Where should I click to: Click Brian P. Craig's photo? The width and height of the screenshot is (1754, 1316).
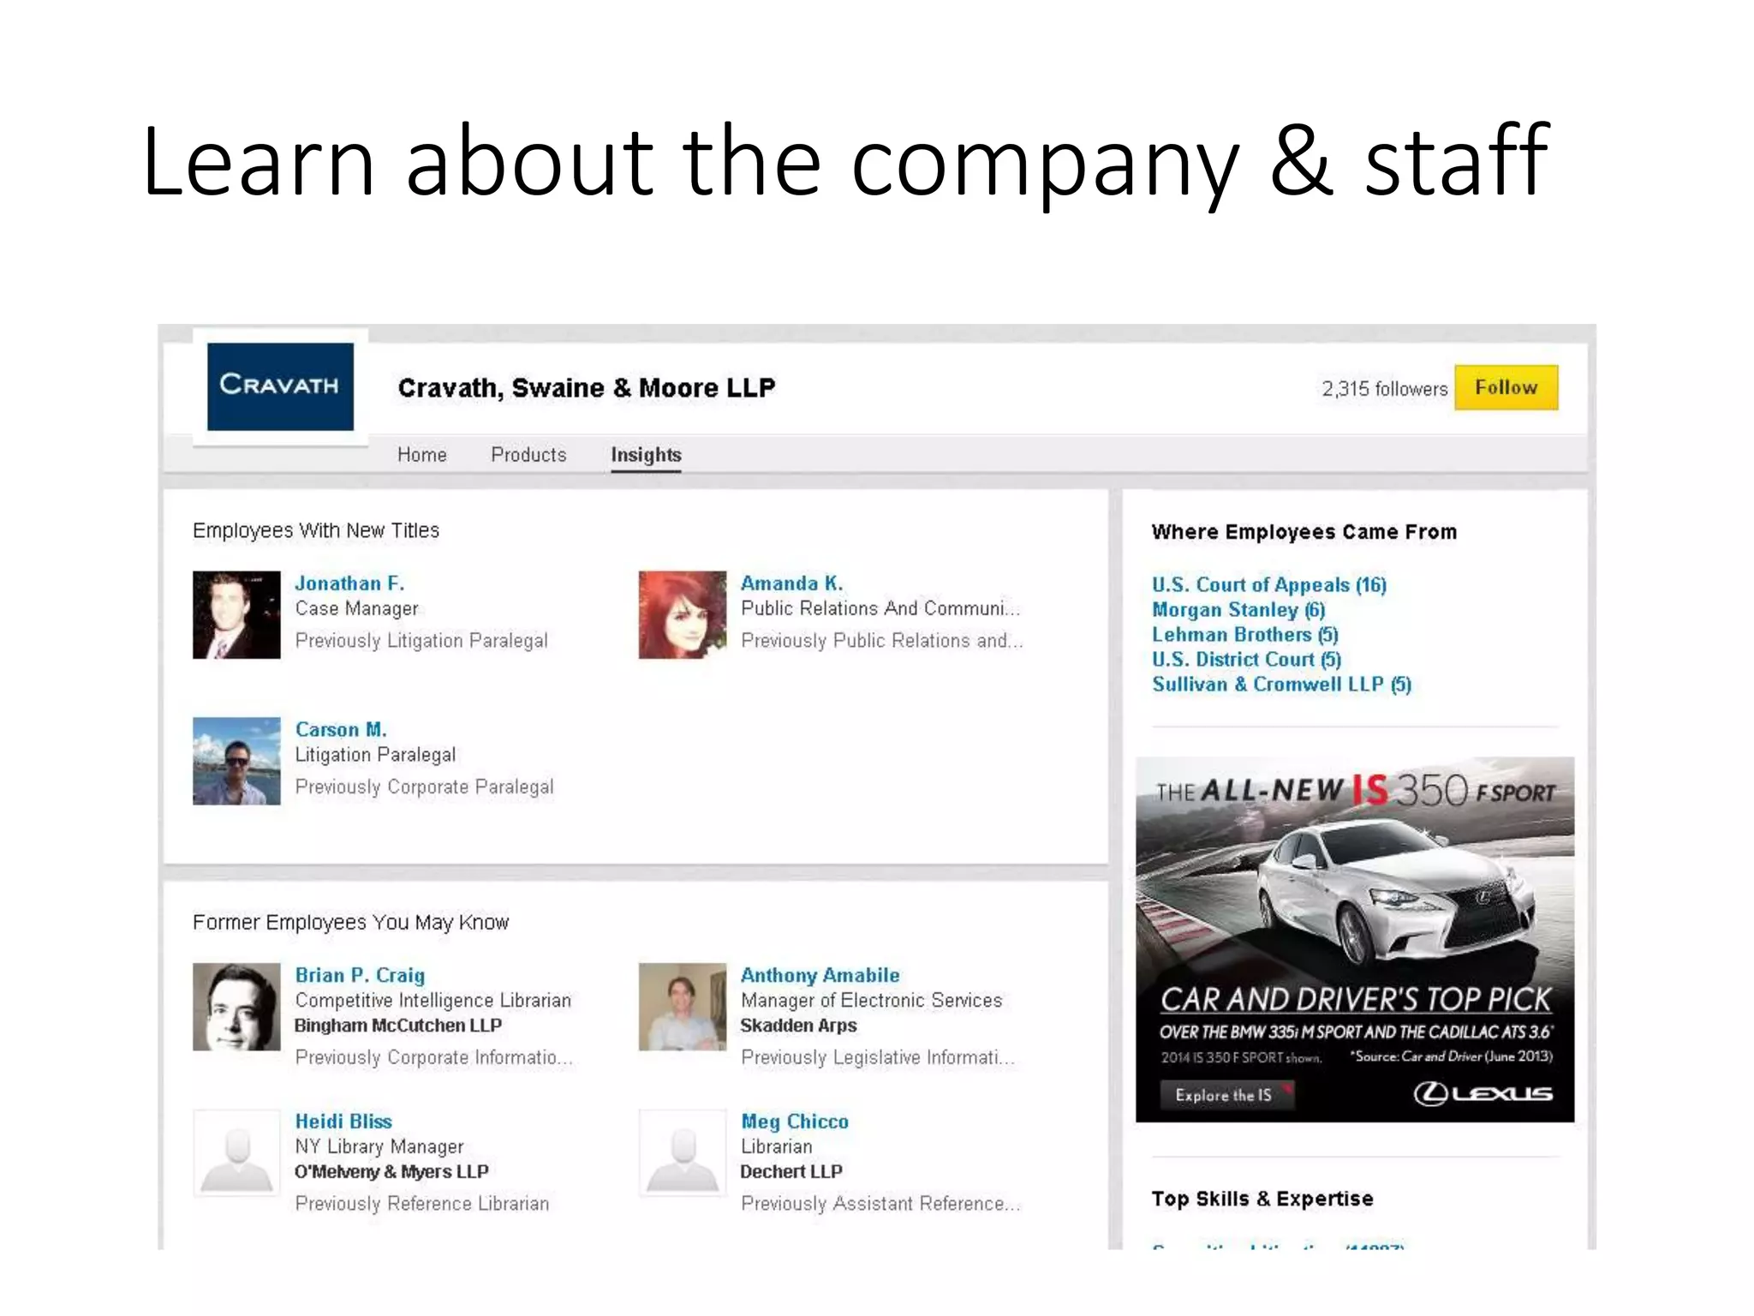pos(236,1007)
